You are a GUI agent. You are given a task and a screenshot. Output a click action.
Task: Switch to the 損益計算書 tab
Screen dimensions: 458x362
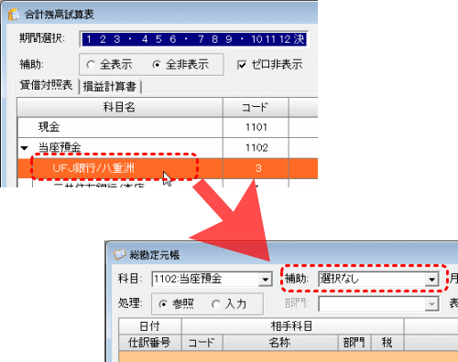pyautogui.click(x=110, y=87)
